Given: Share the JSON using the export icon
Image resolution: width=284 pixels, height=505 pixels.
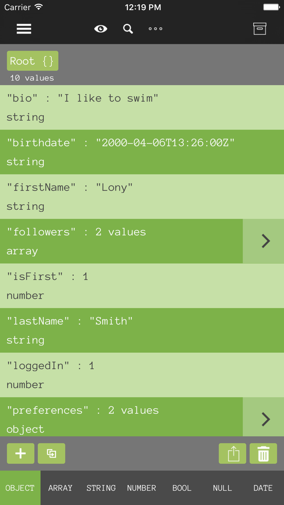Looking at the screenshot, I should click(x=232, y=453).
